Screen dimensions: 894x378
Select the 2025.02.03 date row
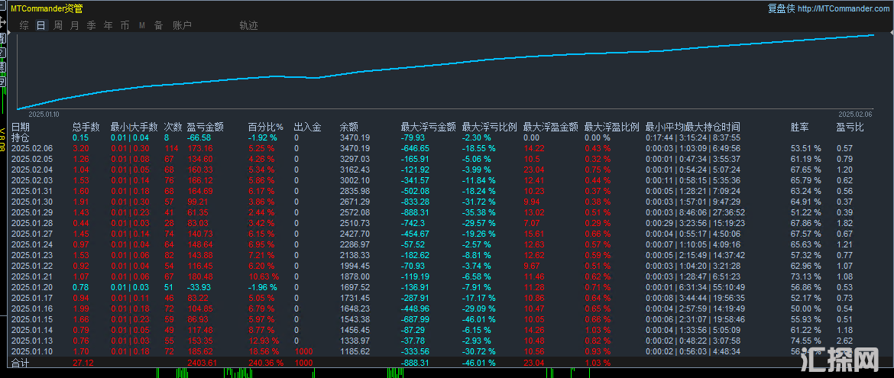33,180
